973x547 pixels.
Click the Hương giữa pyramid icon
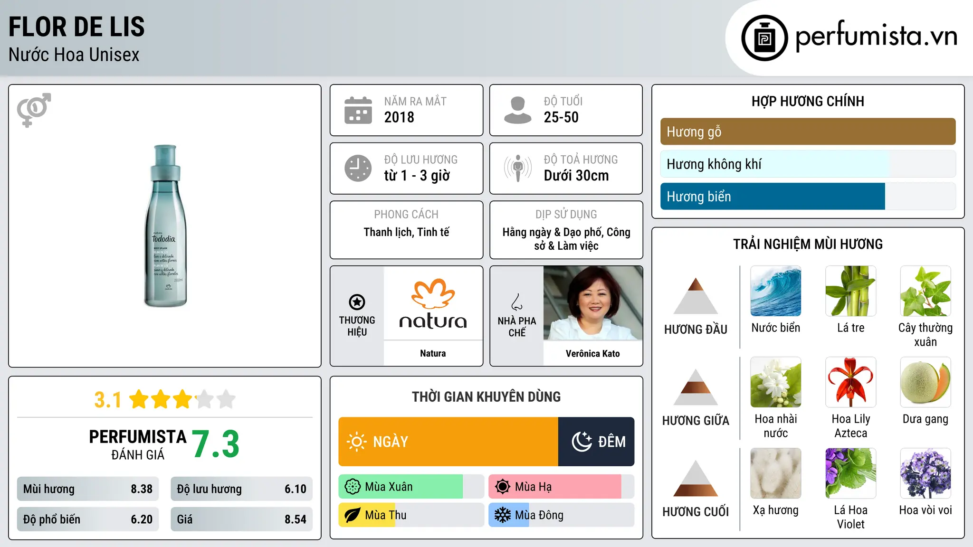pos(696,387)
